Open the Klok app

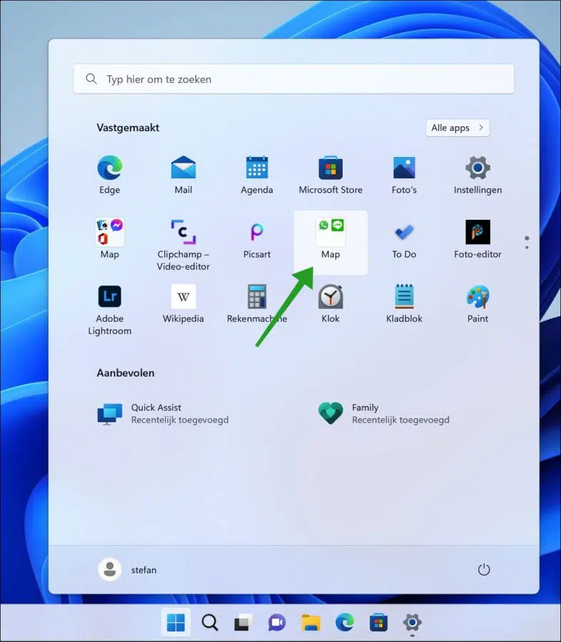[x=330, y=303]
